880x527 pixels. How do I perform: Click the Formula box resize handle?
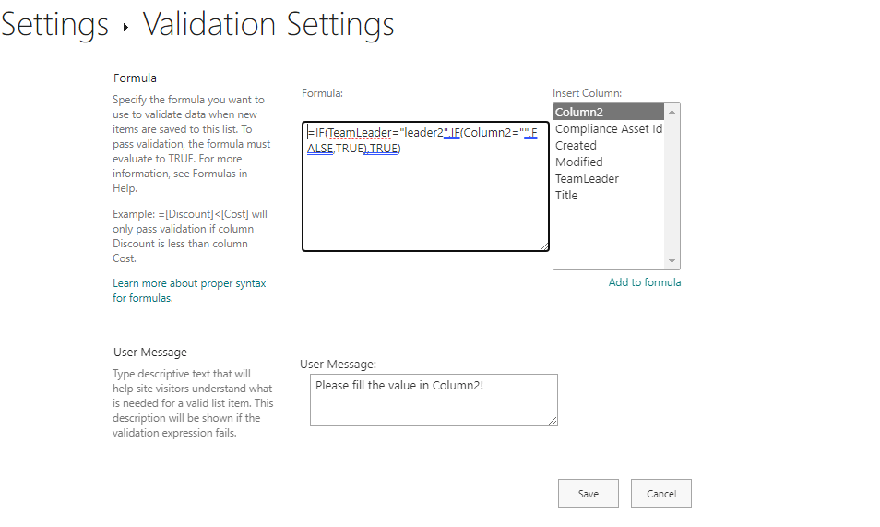click(x=544, y=246)
